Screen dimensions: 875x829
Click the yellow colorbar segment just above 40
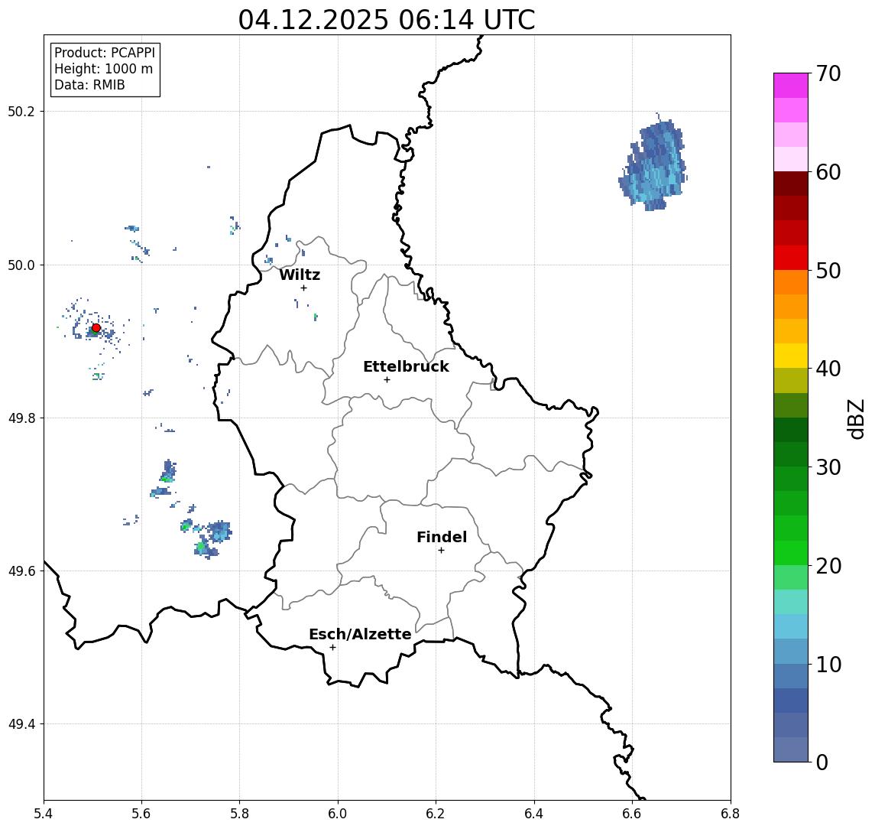pos(791,356)
